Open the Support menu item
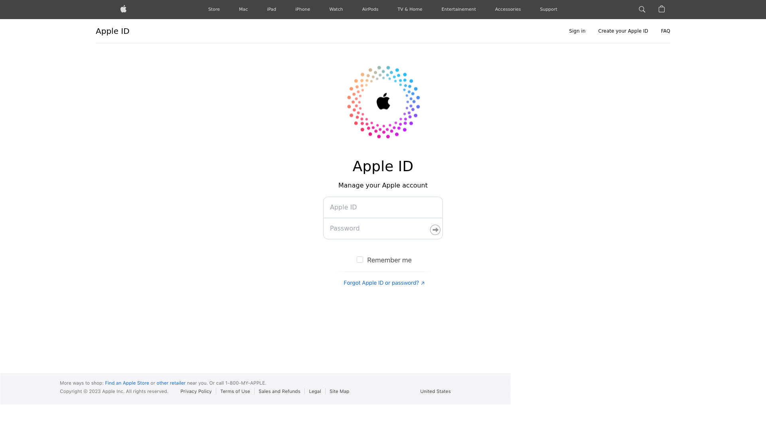 [x=549, y=9]
